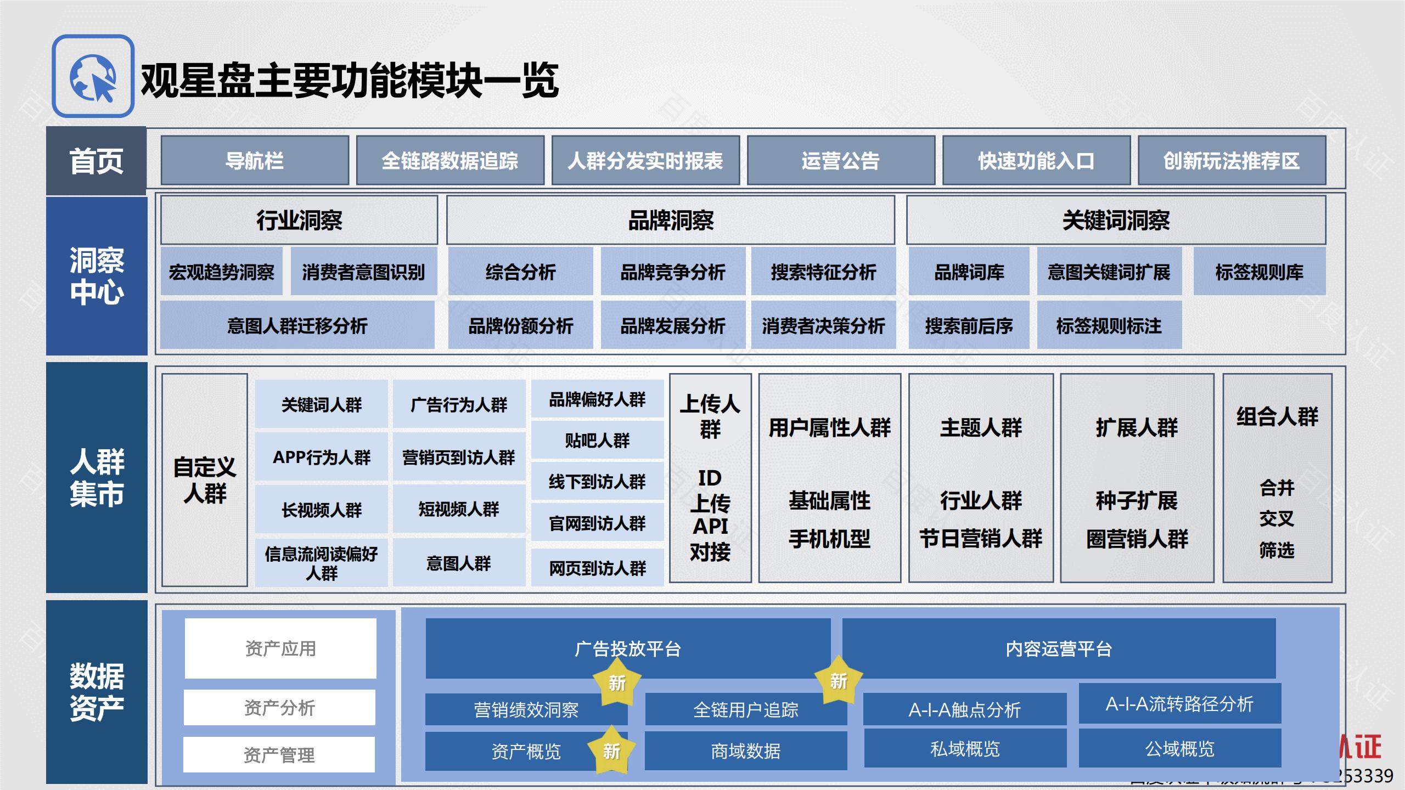This screenshot has height=790, width=1405.
Task: Open 全链用户追踪 box
Action: [x=746, y=709]
